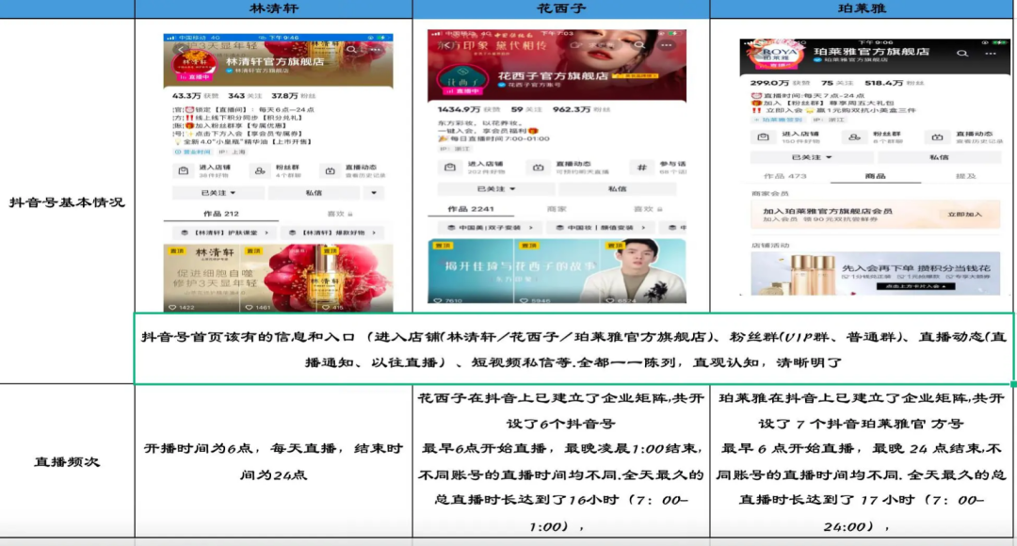Open 花西子 video with 7610 likes

(471, 271)
